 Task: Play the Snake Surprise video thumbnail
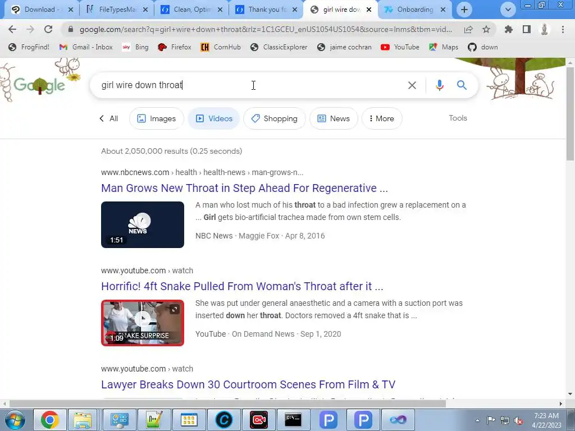tap(143, 323)
